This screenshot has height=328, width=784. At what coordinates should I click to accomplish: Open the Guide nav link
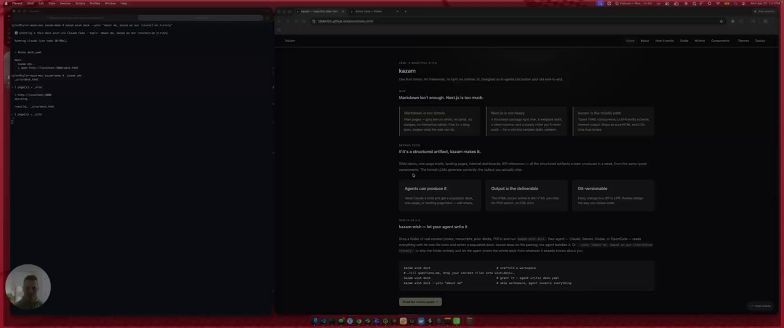pyautogui.click(x=684, y=40)
